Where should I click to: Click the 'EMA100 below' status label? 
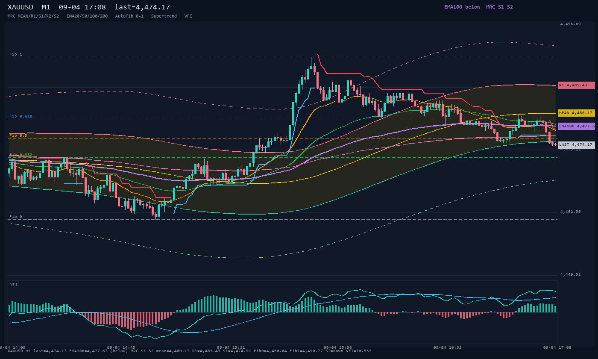(x=462, y=7)
